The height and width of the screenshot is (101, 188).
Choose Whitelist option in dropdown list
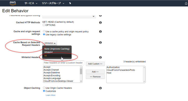click(x=57, y=52)
